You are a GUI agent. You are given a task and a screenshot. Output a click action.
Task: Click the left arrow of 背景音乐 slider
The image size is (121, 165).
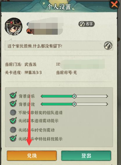point(42,96)
